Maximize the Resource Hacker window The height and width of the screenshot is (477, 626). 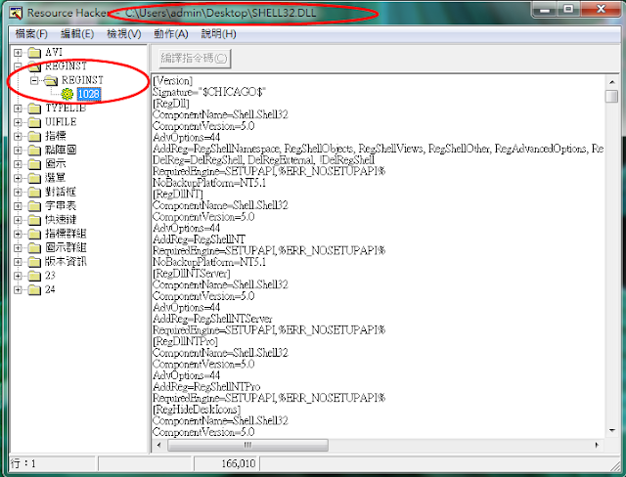tap(568, 10)
